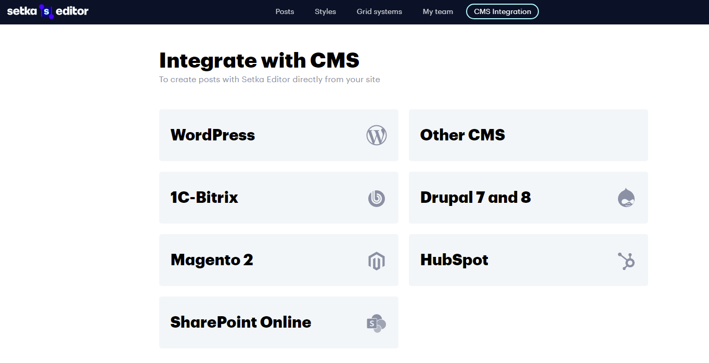Click the Magento logo icon

376,261
